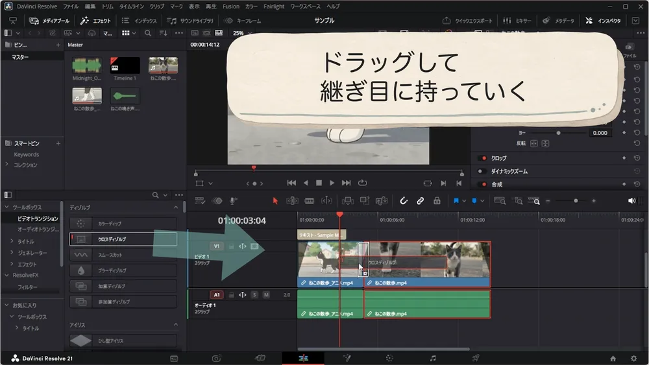Click the Overwrite Clip icon
This screenshot has width=649, height=365.
point(365,201)
